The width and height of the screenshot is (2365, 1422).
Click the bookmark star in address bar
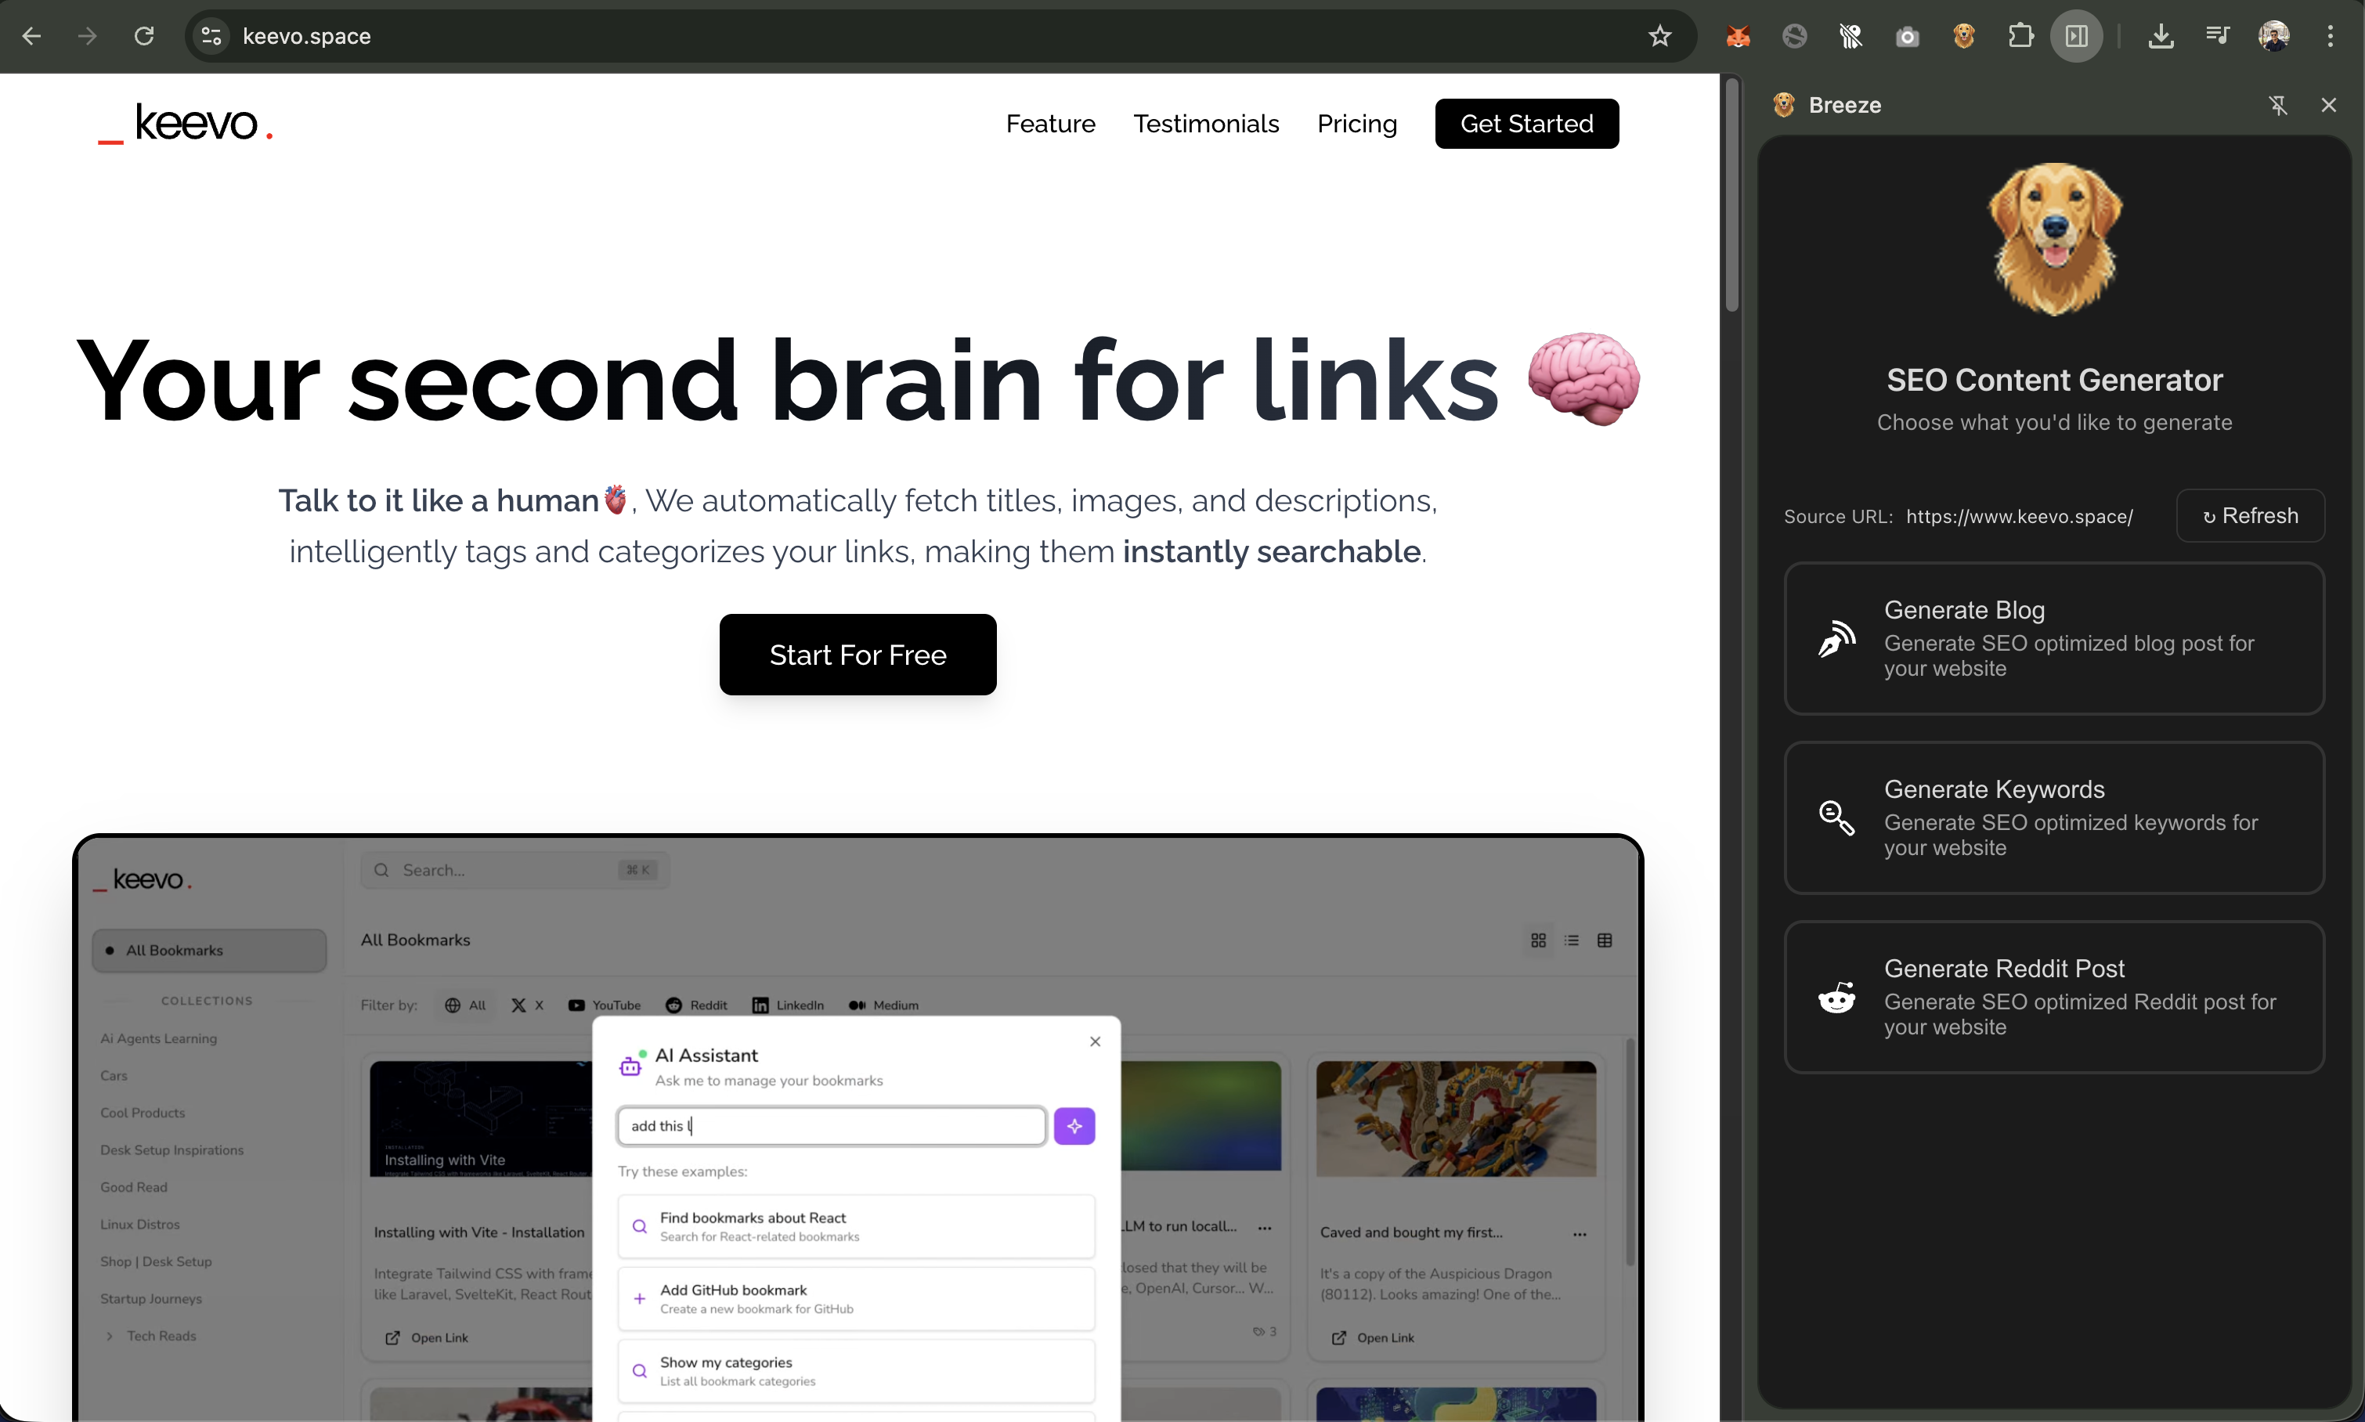1659,37
